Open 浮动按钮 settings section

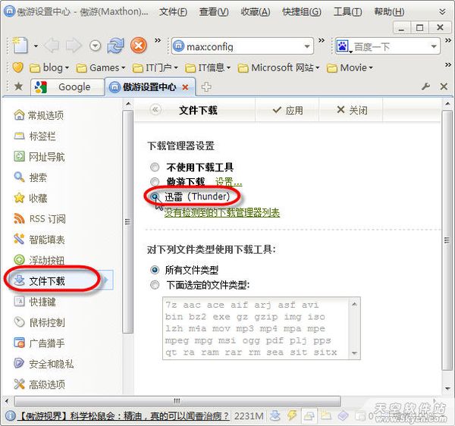[39, 260]
